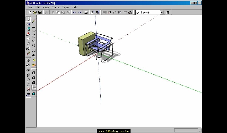Pick the Paint Bucket tool

[x=28, y=24]
